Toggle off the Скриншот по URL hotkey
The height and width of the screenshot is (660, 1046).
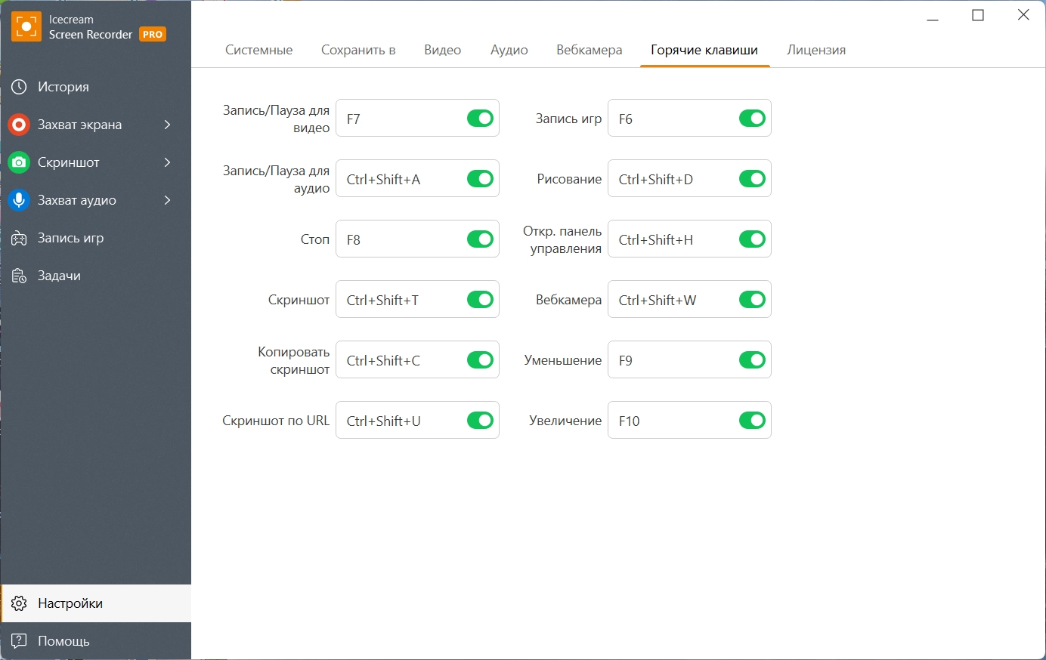click(x=480, y=421)
